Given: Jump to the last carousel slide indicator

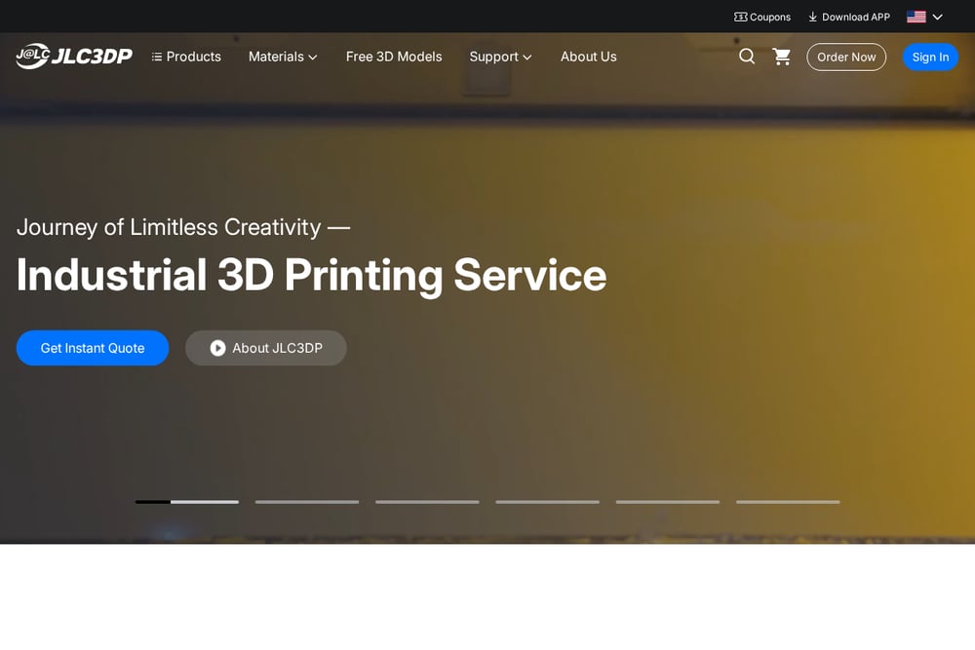Looking at the screenshot, I should point(788,502).
